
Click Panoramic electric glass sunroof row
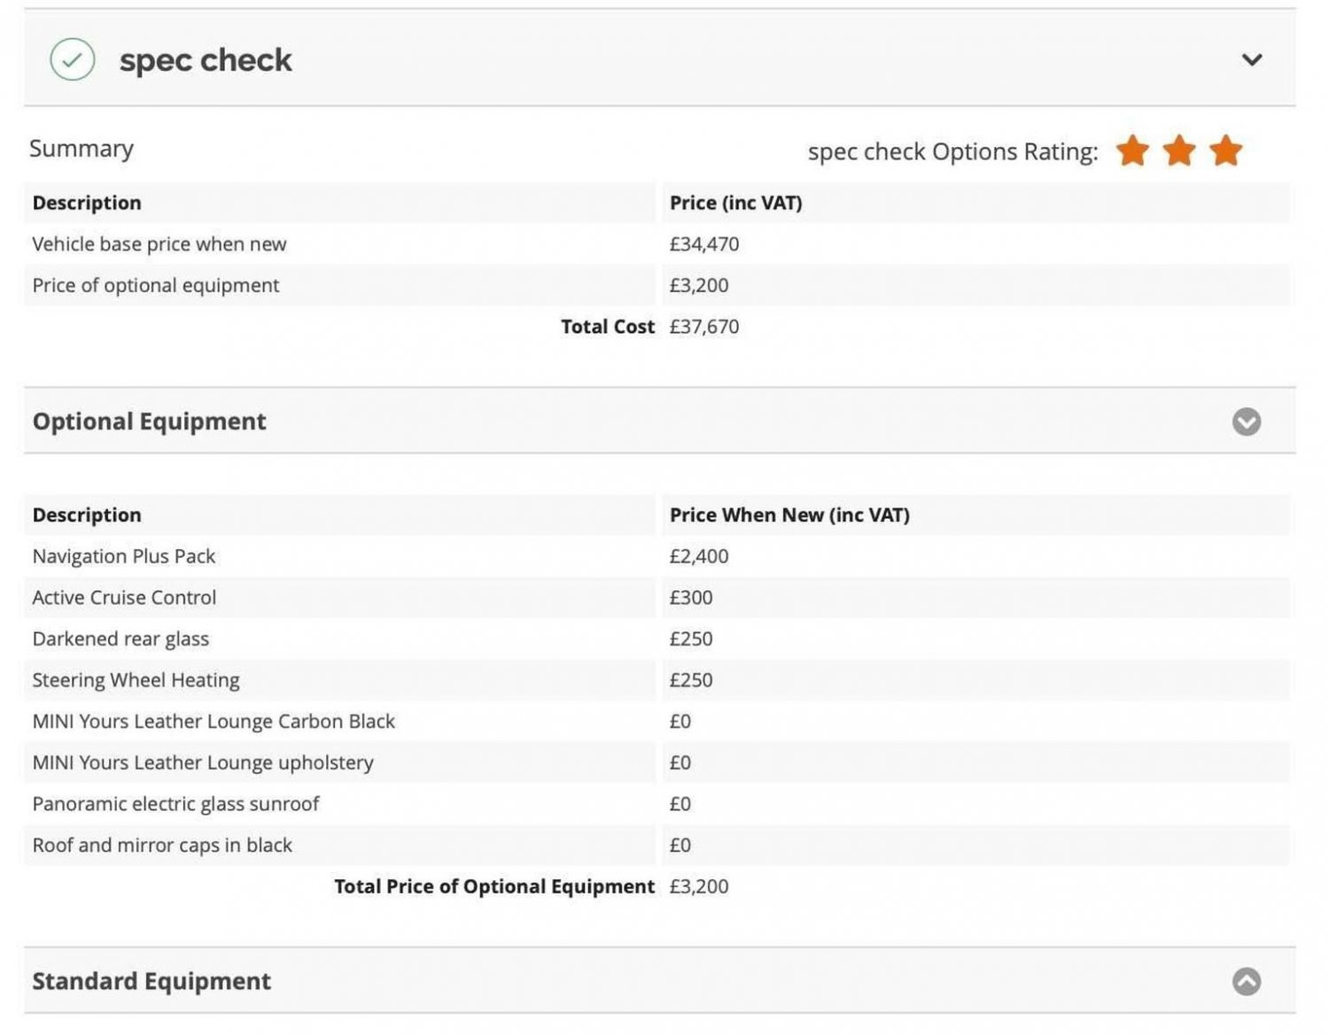pyautogui.click(x=175, y=804)
